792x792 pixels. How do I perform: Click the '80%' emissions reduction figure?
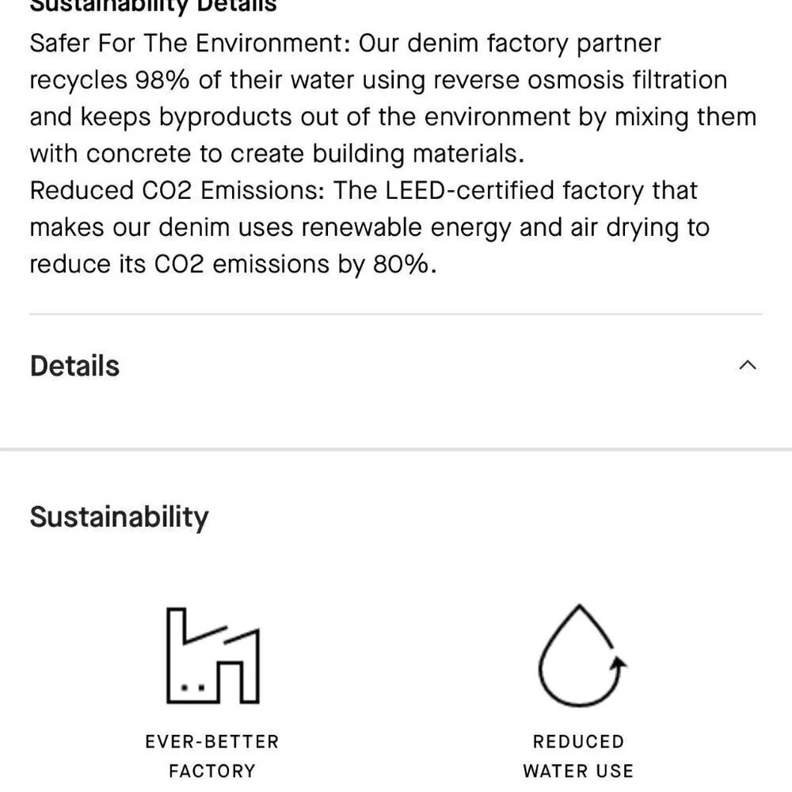pyautogui.click(x=402, y=265)
